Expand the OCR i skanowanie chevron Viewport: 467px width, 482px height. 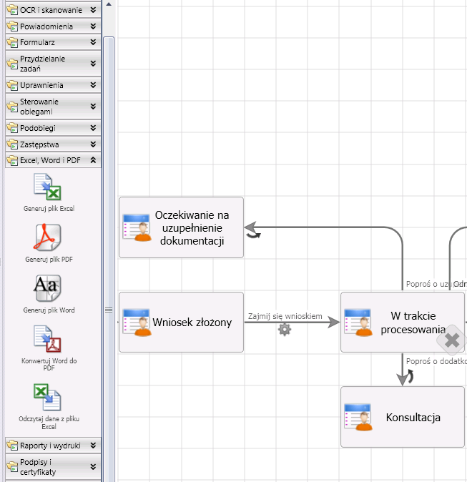point(93,10)
